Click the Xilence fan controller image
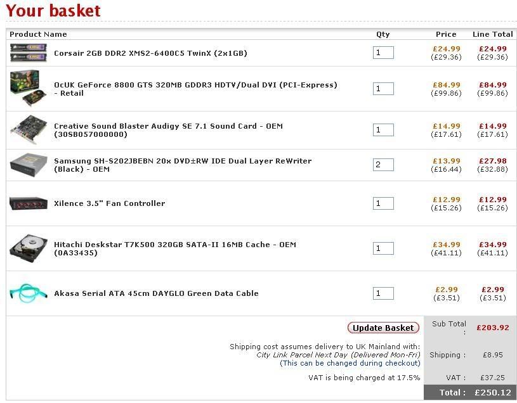Screen dimensions: 517x403 click(29, 203)
